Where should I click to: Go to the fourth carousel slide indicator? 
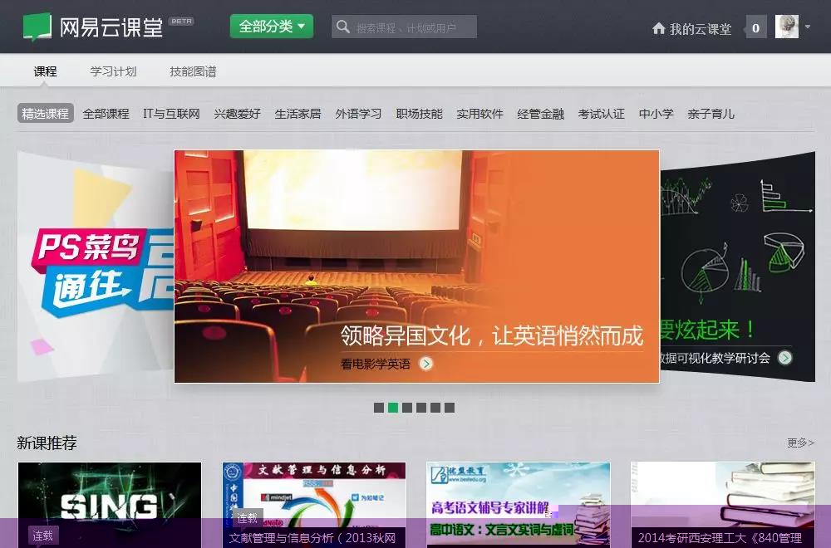click(421, 407)
